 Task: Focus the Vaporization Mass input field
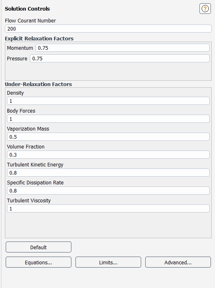(108, 137)
